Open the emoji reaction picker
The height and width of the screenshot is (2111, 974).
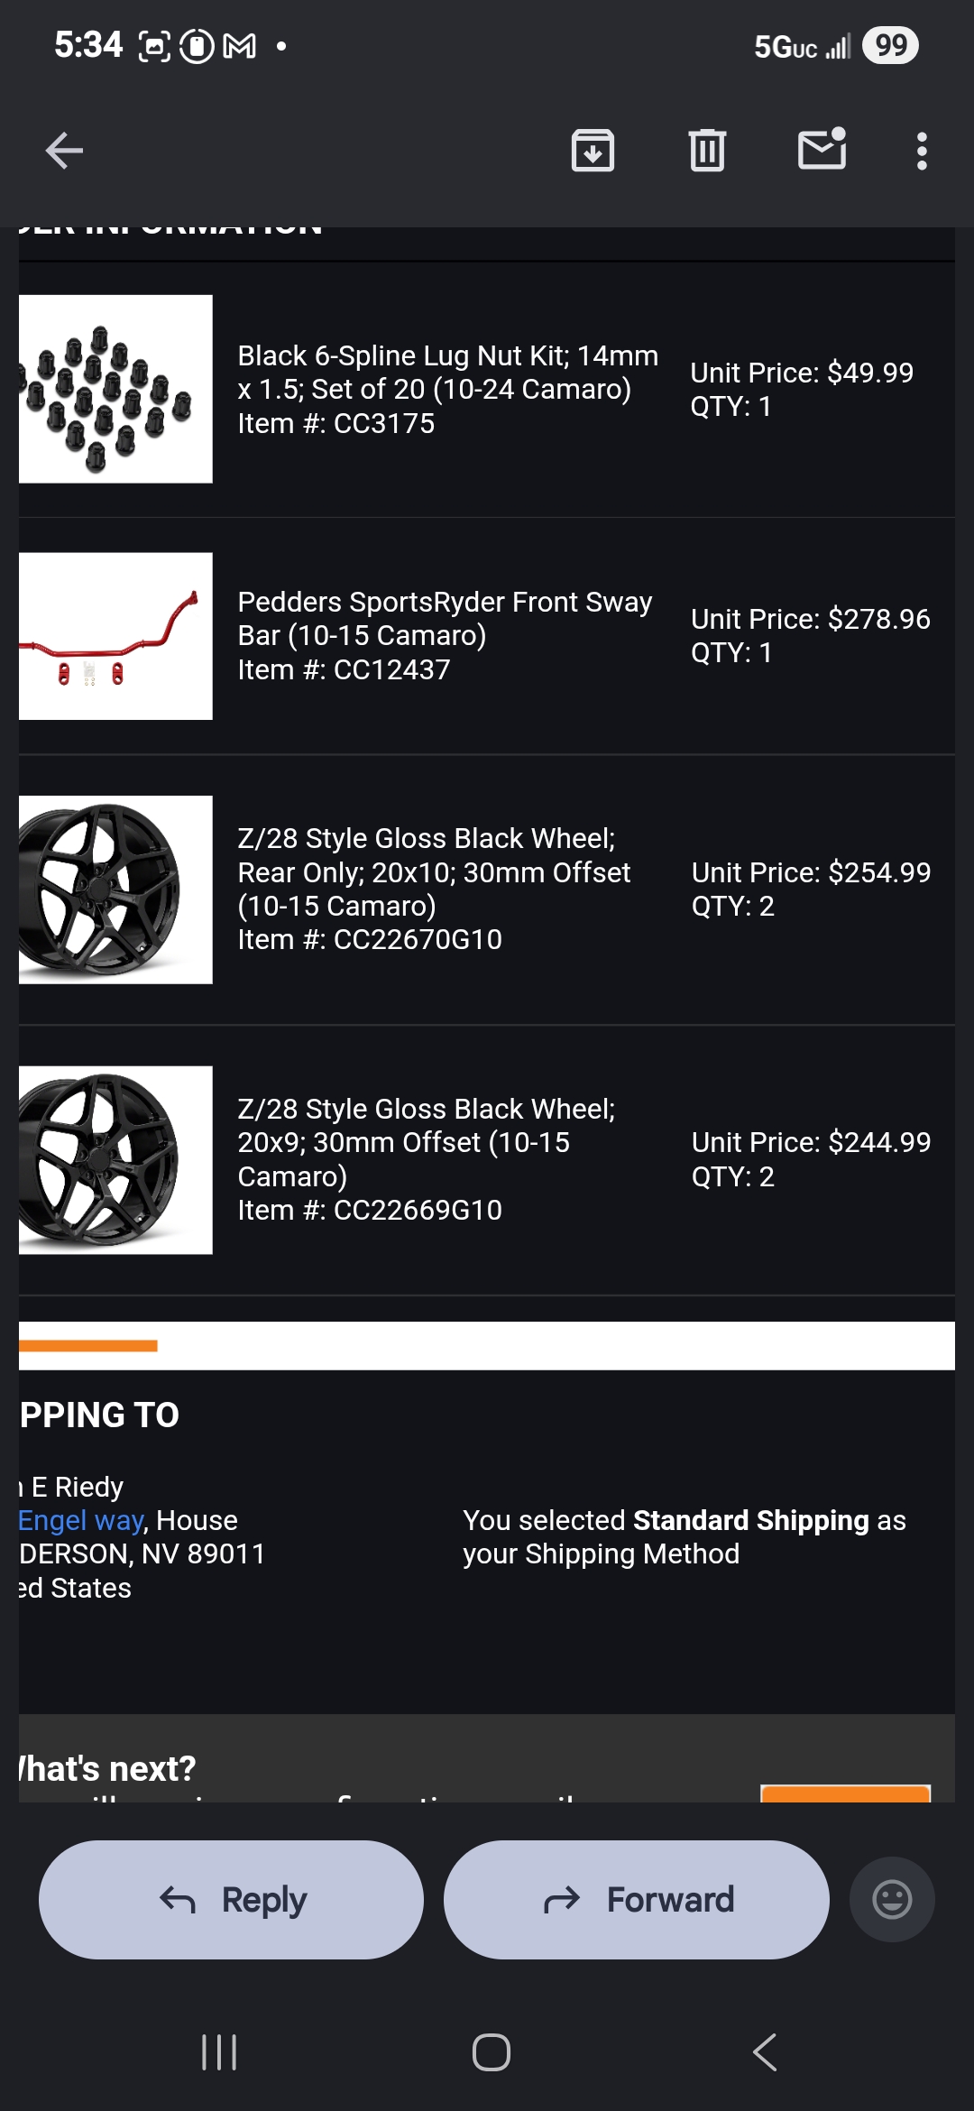pos(892,1899)
